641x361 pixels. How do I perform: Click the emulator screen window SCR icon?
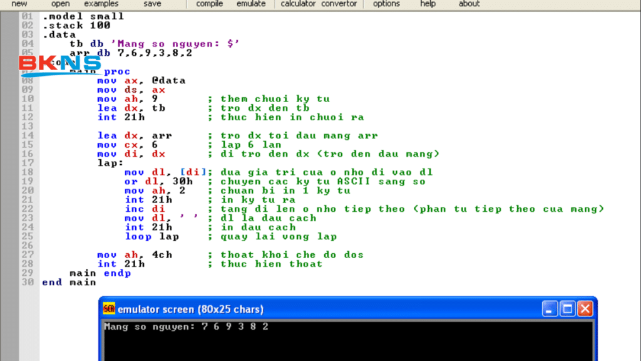[109, 309]
